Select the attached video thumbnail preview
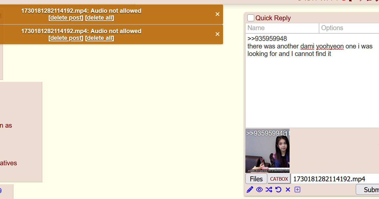This screenshot has height=199, width=379. click(267, 151)
